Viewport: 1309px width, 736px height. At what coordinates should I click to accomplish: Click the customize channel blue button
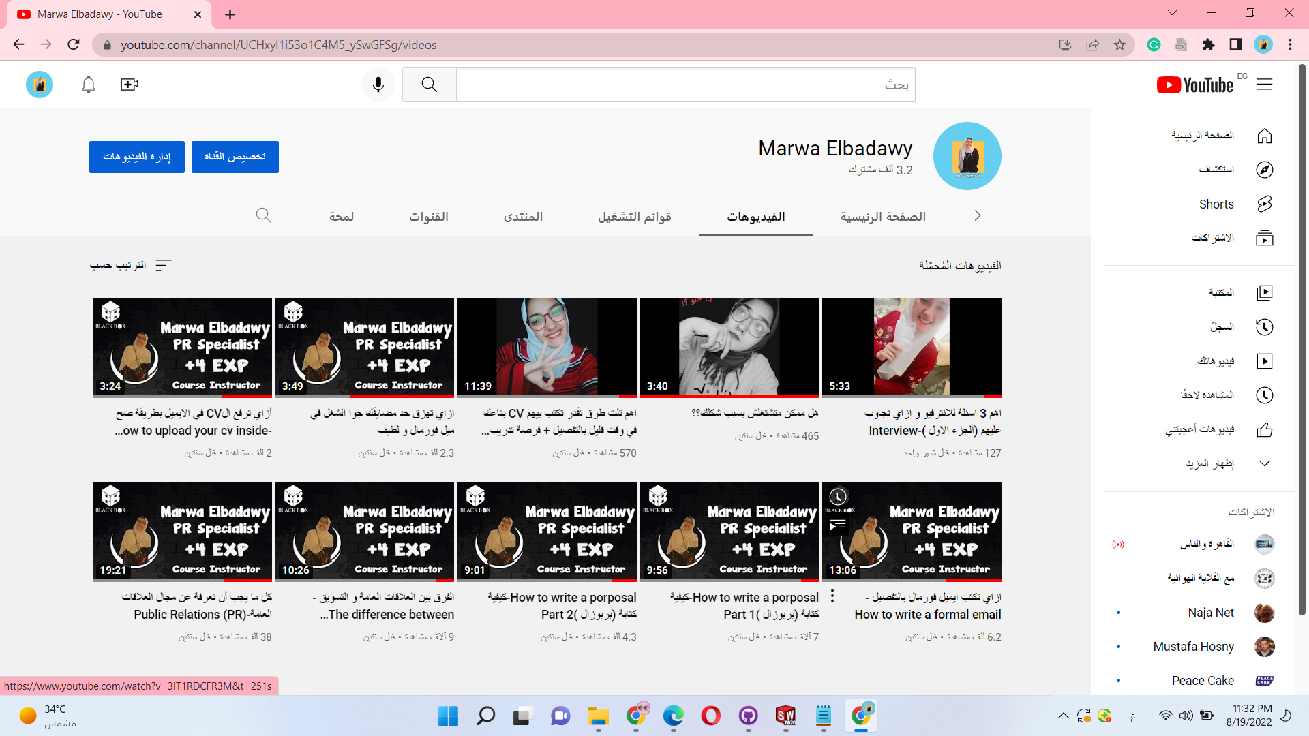(235, 157)
